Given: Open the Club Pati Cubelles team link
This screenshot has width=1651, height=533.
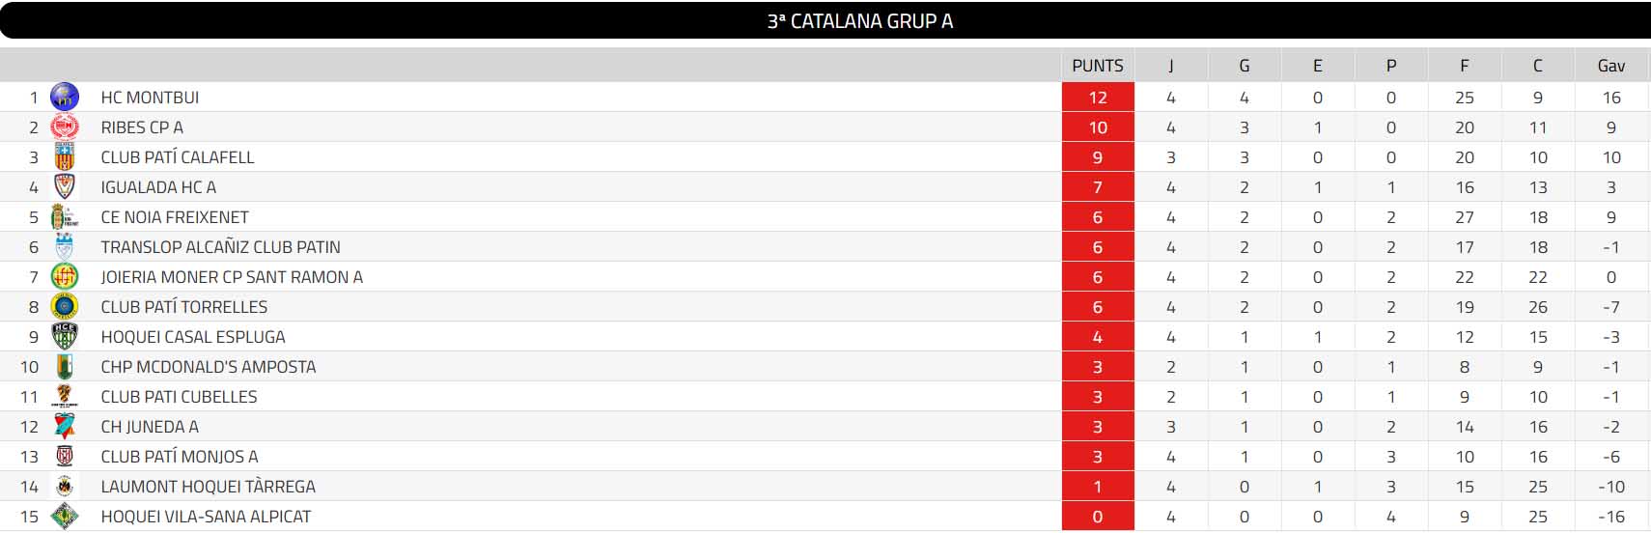Looking at the screenshot, I should [x=179, y=397].
